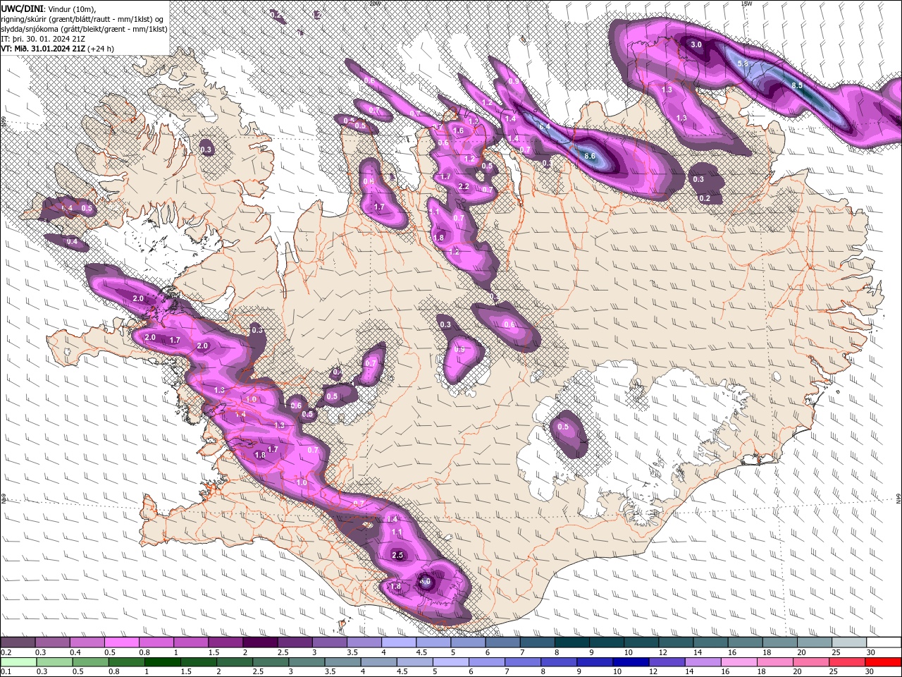Pick the bright pink snow swatch between 0.5 and 0.8

[121, 642]
